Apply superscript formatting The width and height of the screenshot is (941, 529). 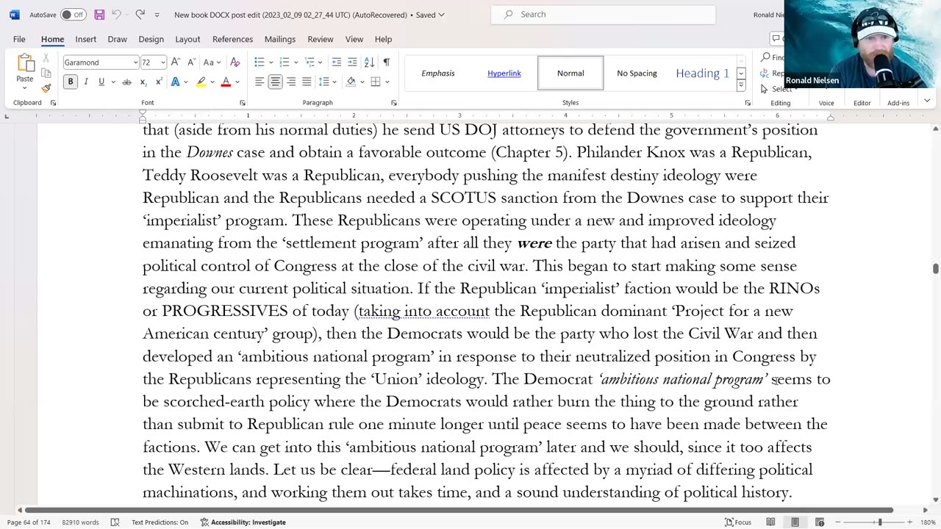158,82
